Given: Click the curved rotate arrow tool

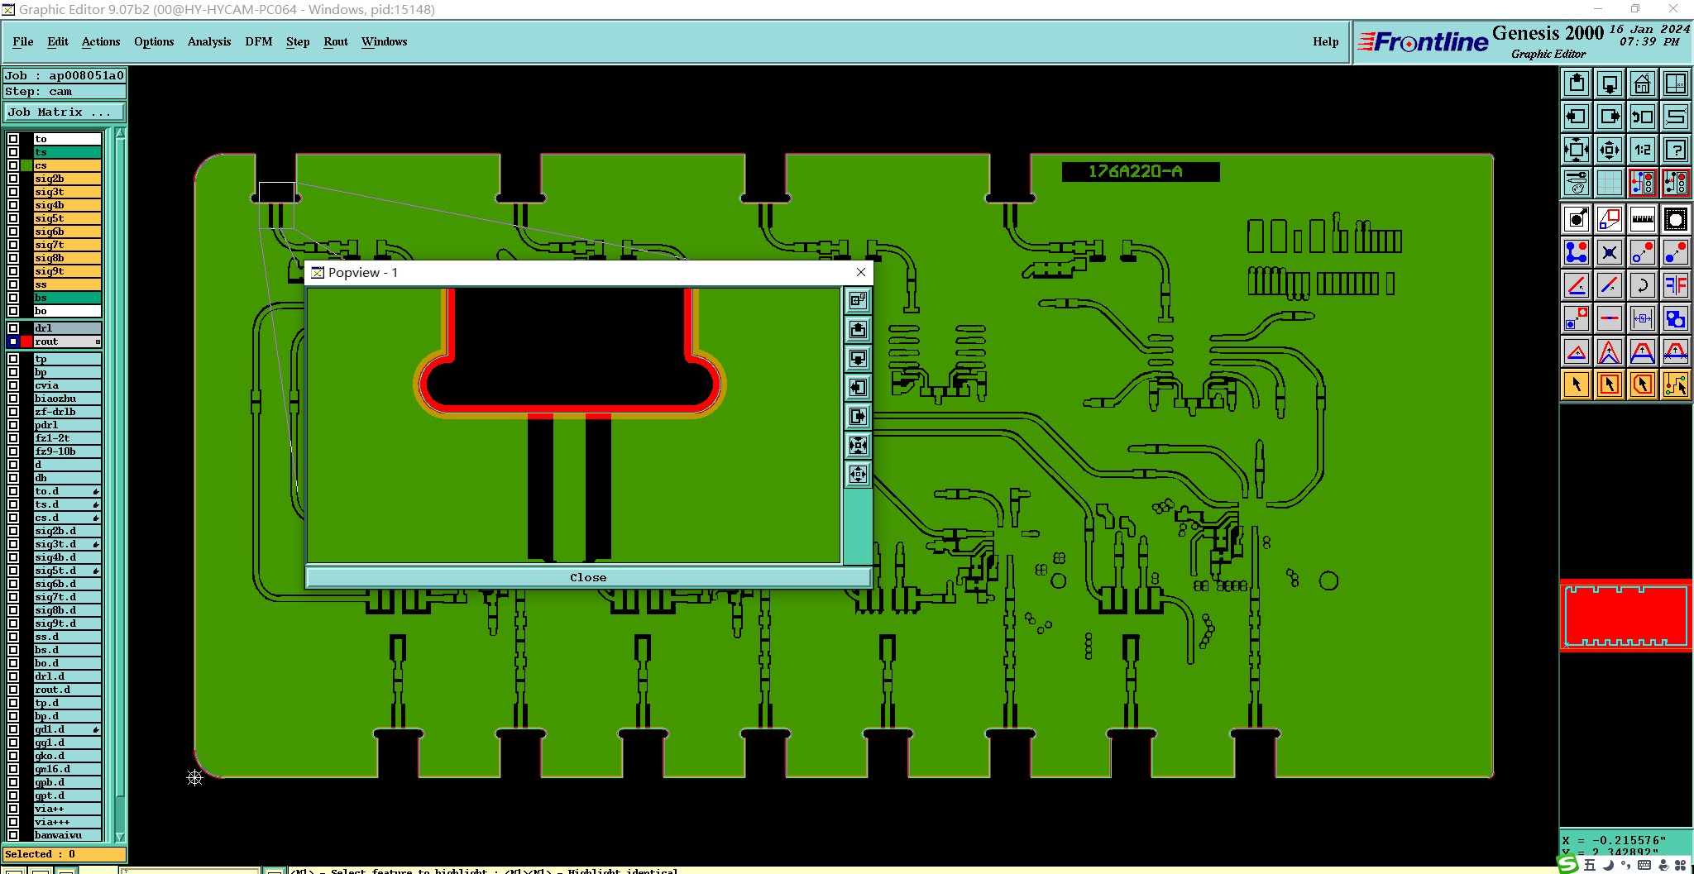Looking at the screenshot, I should (1642, 285).
